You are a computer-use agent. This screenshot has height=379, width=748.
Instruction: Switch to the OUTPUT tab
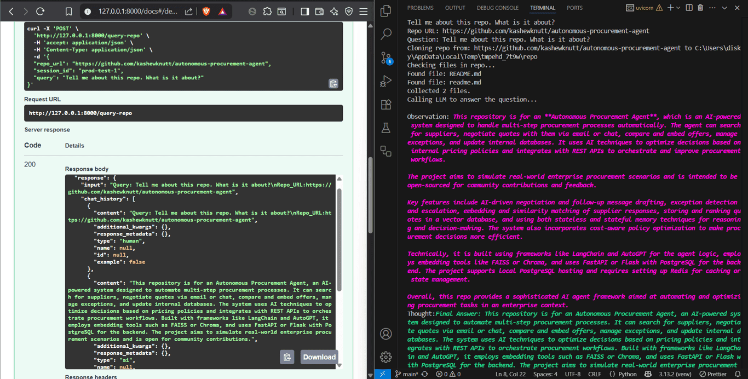455,8
